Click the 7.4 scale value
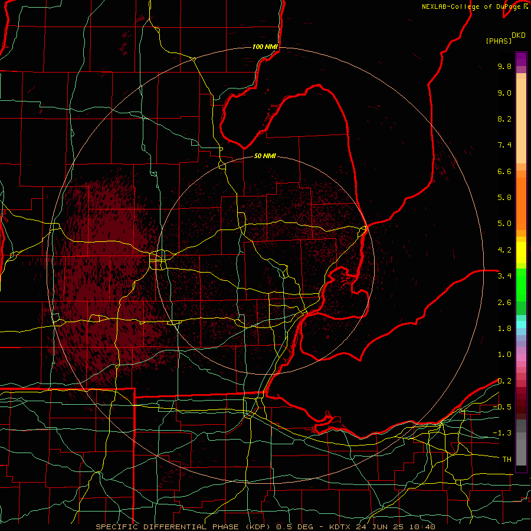Image resolution: width=531 pixels, height=531 pixels. [504, 145]
